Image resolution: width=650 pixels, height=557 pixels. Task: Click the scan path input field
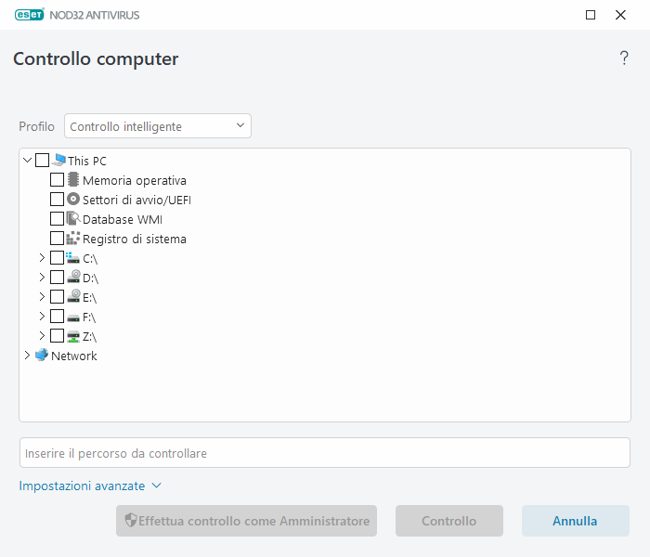click(x=325, y=453)
